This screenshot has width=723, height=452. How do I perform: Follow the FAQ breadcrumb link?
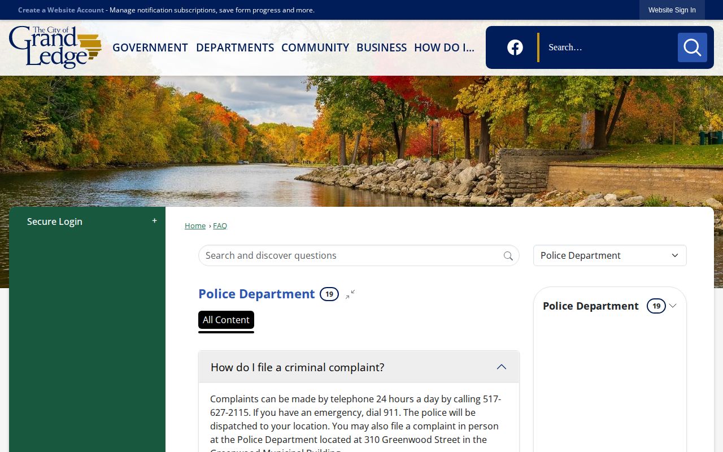(220, 225)
